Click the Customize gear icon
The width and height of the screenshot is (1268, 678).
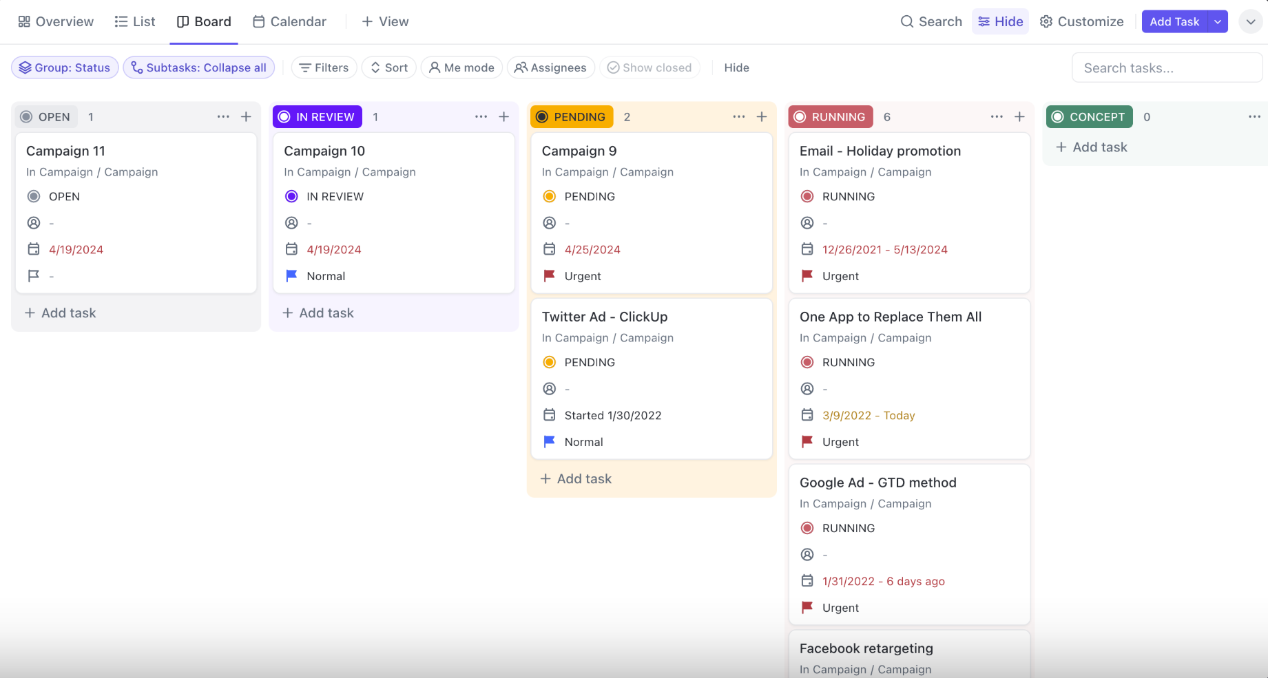(1046, 22)
